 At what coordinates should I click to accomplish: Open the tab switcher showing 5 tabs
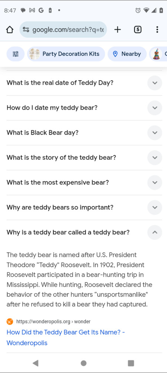[x=138, y=29]
